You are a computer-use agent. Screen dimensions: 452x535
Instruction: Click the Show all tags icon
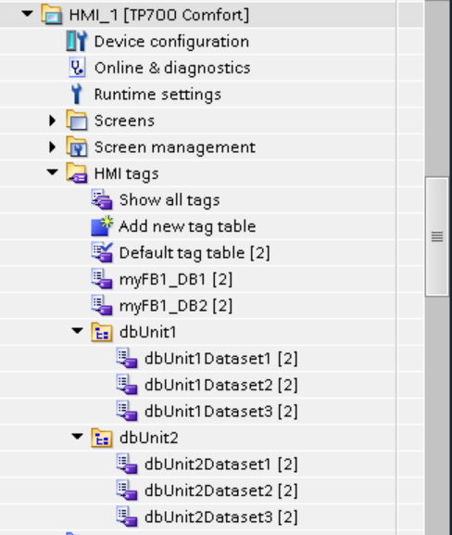click(x=102, y=199)
